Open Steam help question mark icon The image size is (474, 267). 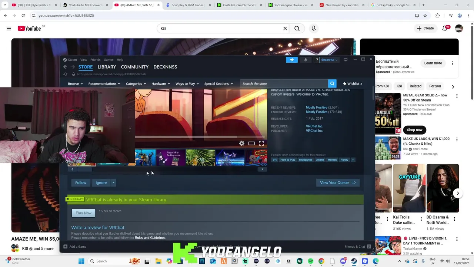tap(317, 60)
